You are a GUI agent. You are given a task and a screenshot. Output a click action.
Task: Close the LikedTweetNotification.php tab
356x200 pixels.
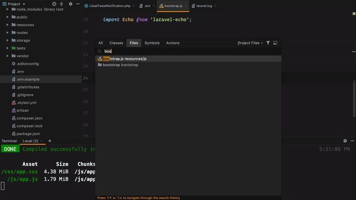tap(133, 6)
